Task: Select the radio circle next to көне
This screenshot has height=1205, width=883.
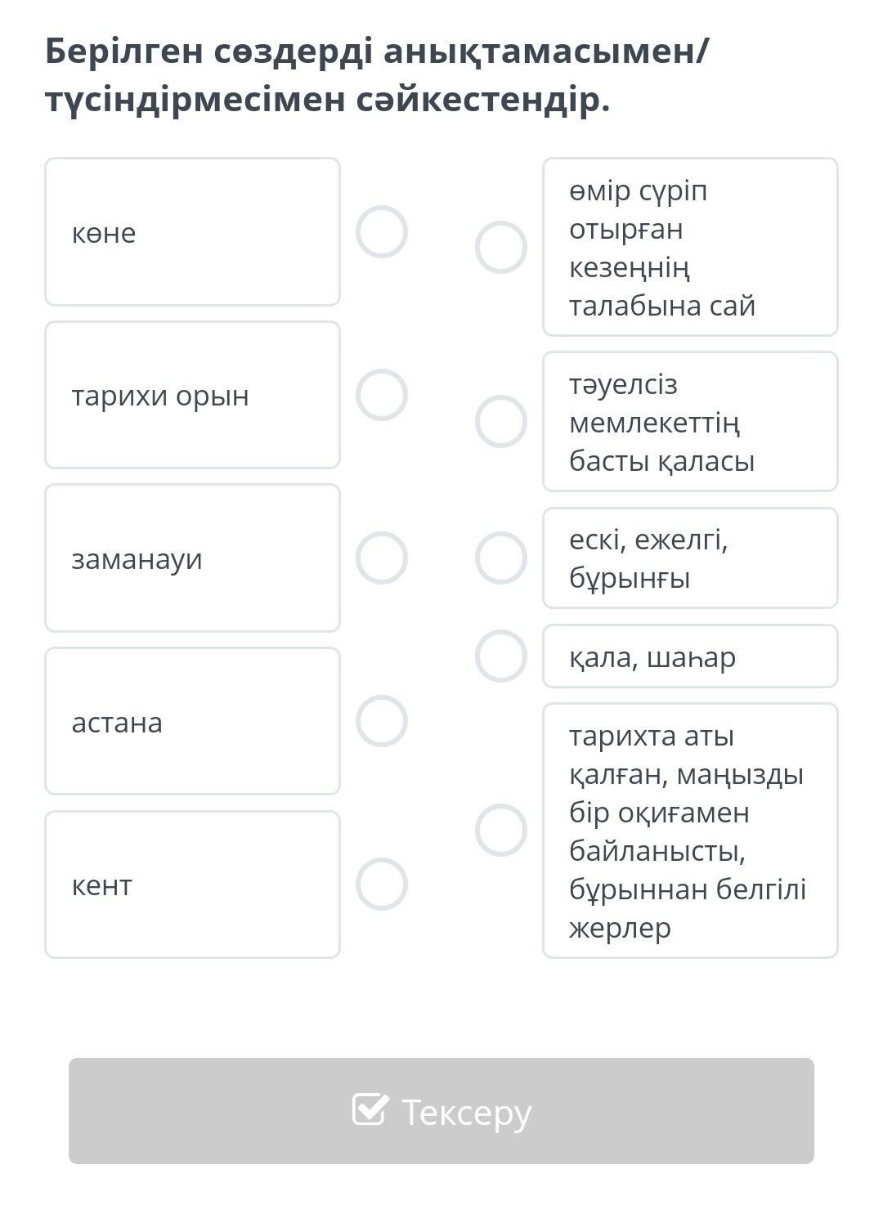Action: [382, 232]
